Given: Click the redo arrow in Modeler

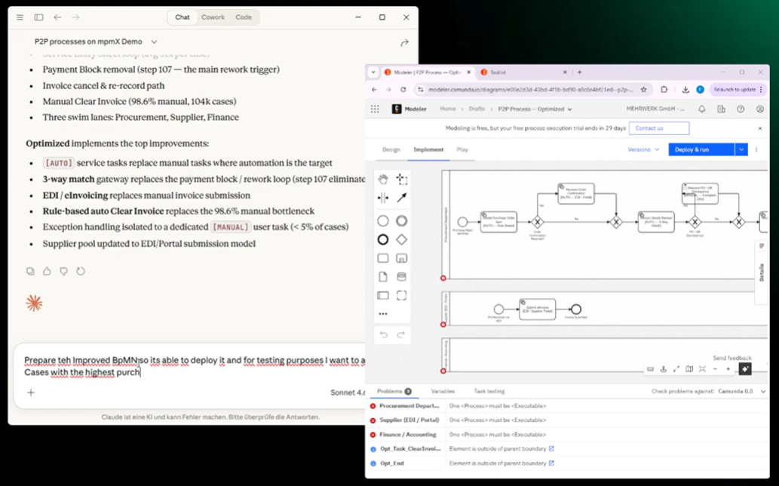Looking at the screenshot, I should point(401,334).
